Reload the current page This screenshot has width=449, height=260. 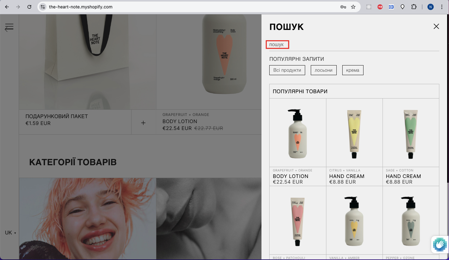point(29,7)
